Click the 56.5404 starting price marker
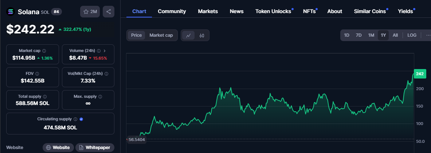 tap(136, 140)
